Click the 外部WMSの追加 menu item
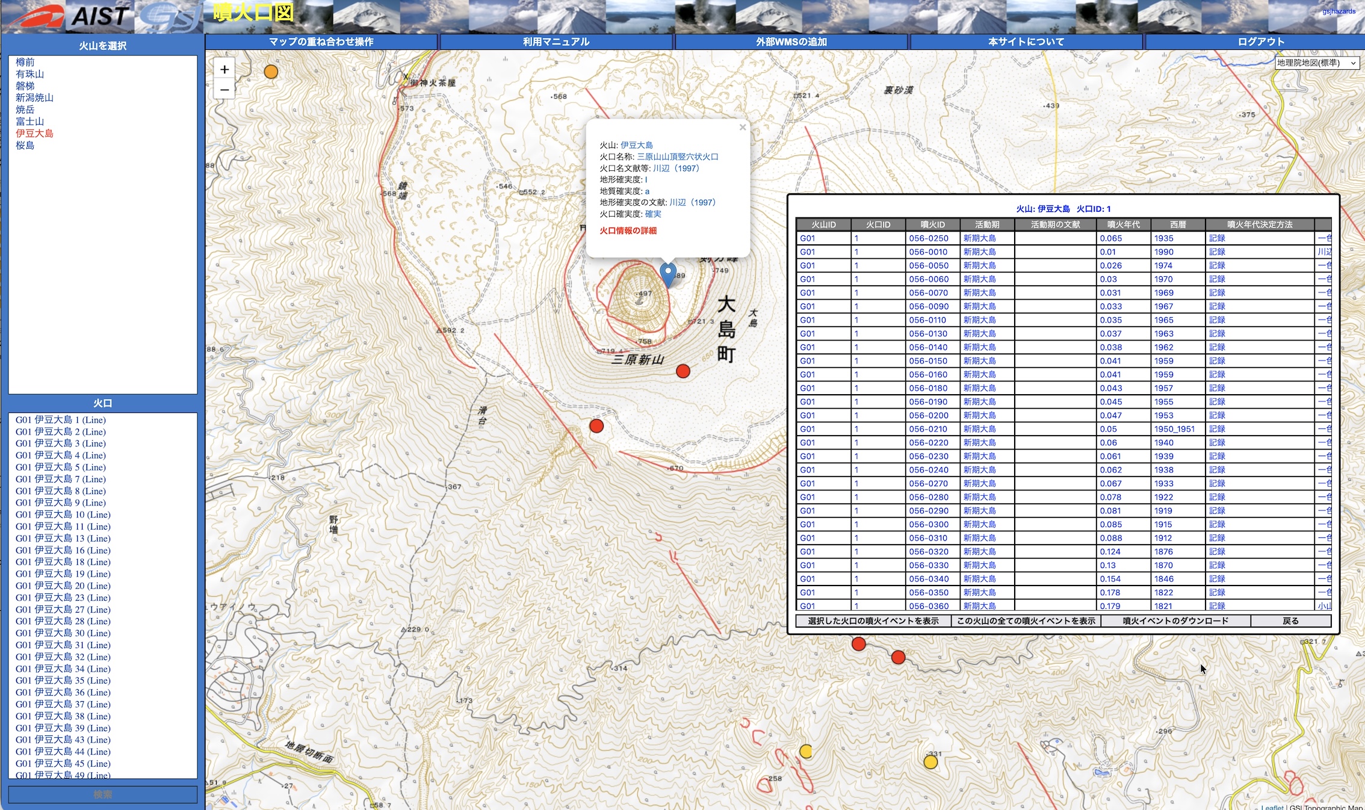This screenshot has width=1365, height=810. 791,42
